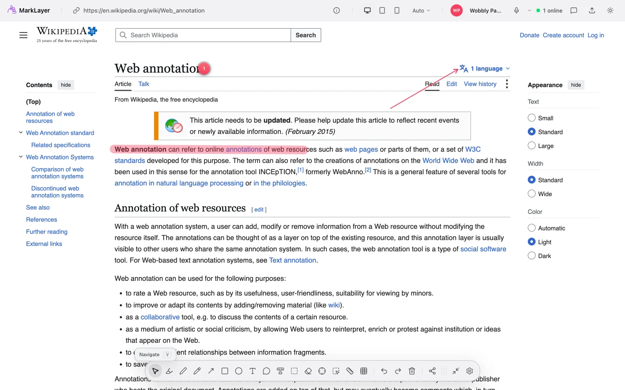Select the rectangle shape tool
625x390 pixels.
[x=225, y=371]
